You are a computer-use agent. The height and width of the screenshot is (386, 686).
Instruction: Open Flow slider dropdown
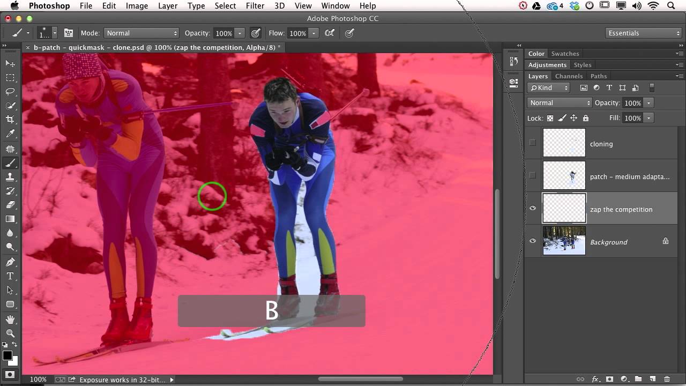click(314, 33)
